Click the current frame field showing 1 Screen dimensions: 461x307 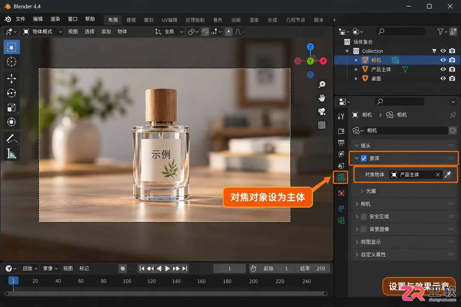(x=229, y=269)
